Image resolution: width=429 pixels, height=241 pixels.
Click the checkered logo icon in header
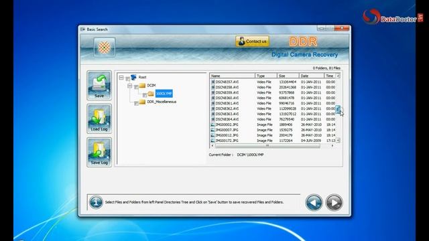[105, 48]
